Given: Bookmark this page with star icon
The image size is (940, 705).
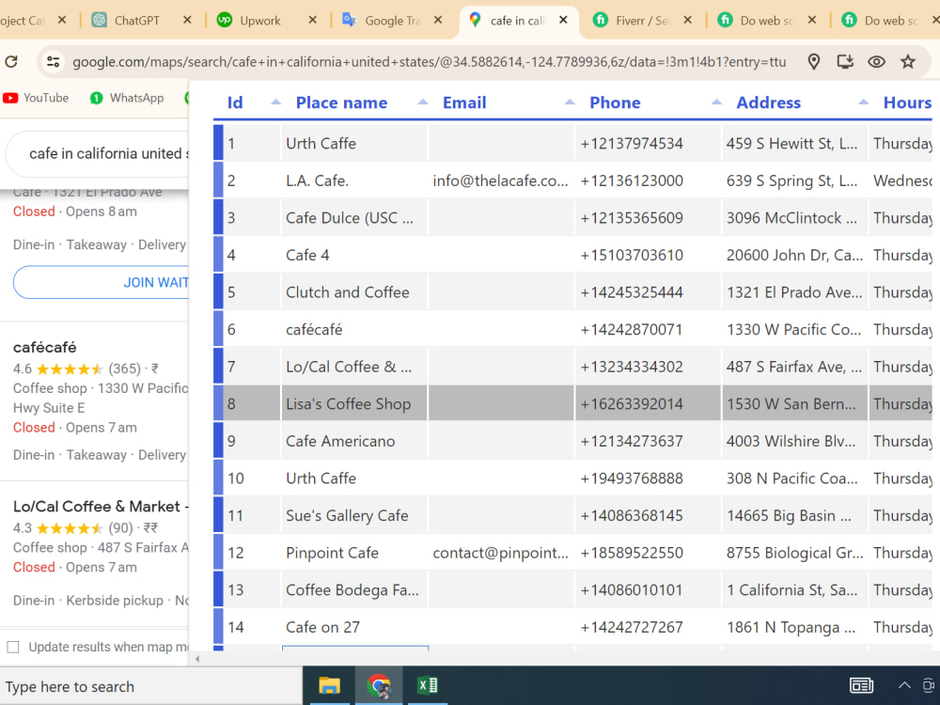Looking at the screenshot, I should point(908,61).
